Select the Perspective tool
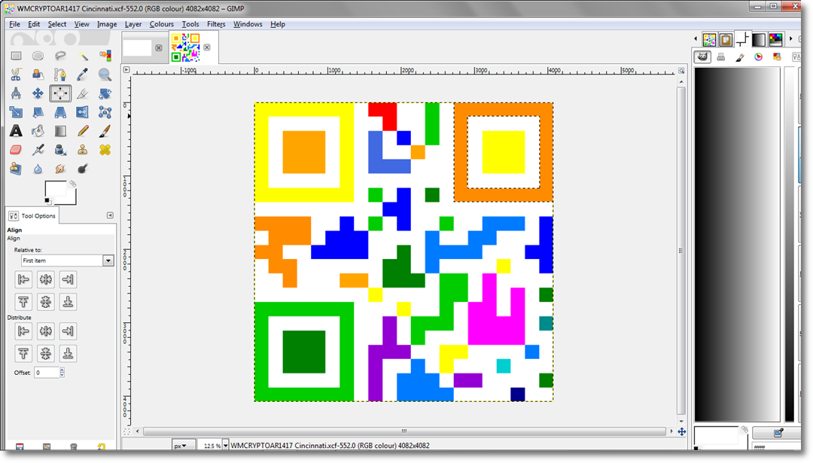Screen dimensions: 813x463 (x=60, y=112)
